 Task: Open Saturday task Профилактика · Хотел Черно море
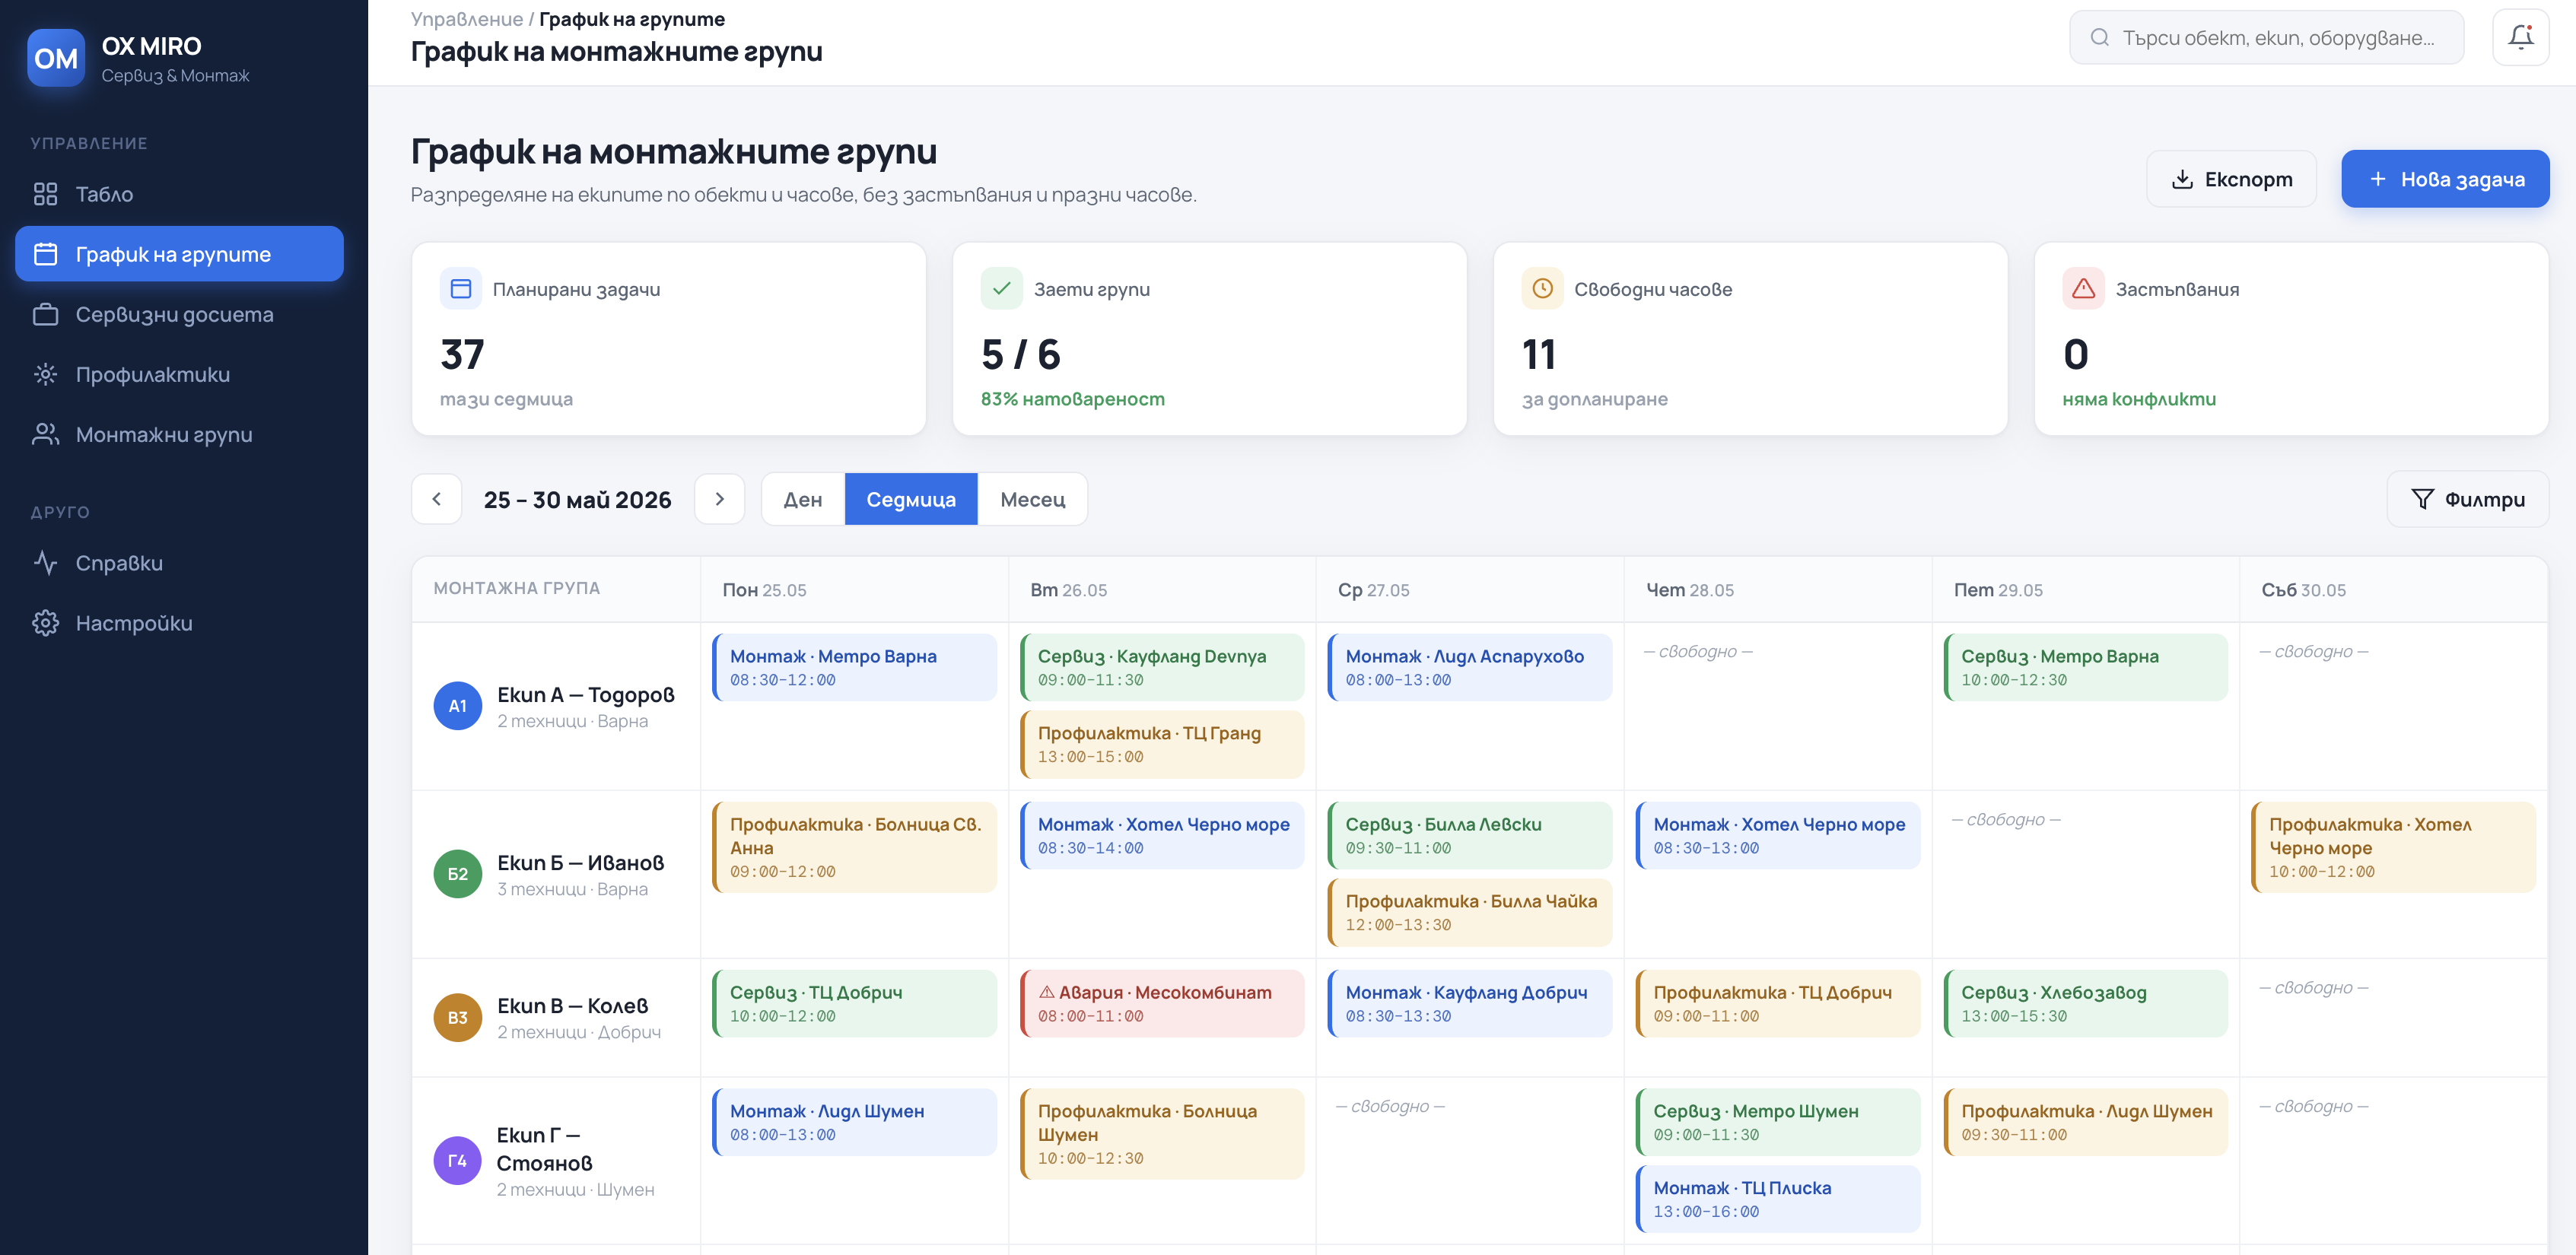coord(2394,847)
